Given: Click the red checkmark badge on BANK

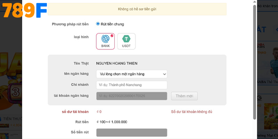Looking at the screenshot, I should coord(112,35).
